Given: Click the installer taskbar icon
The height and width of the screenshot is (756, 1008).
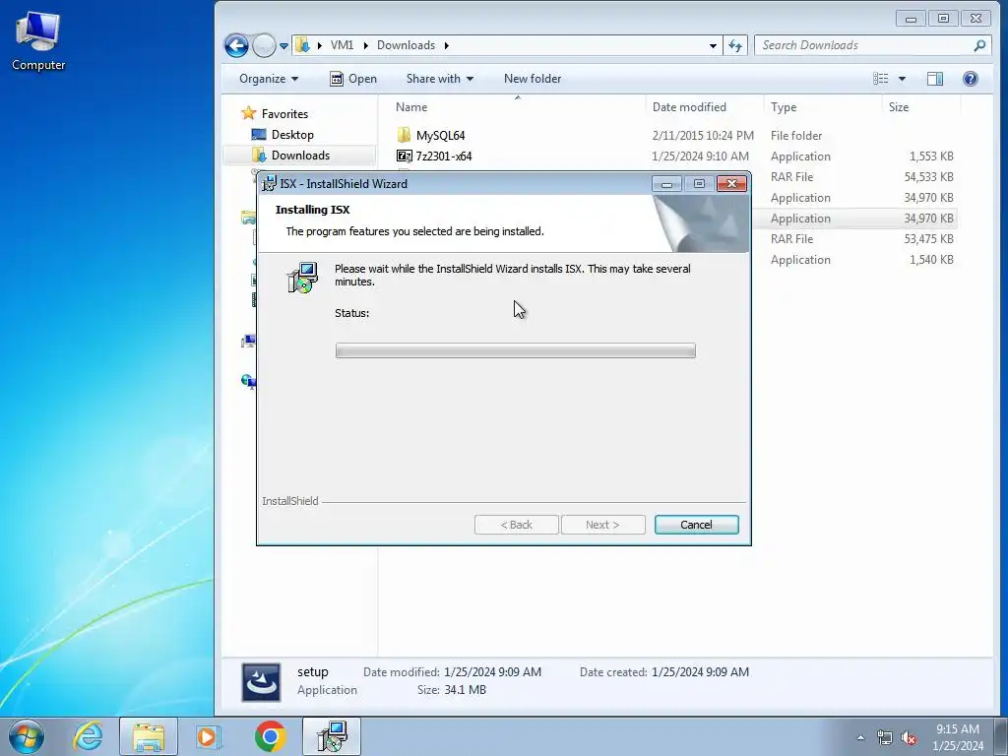Looking at the screenshot, I should click(x=332, y=736).
